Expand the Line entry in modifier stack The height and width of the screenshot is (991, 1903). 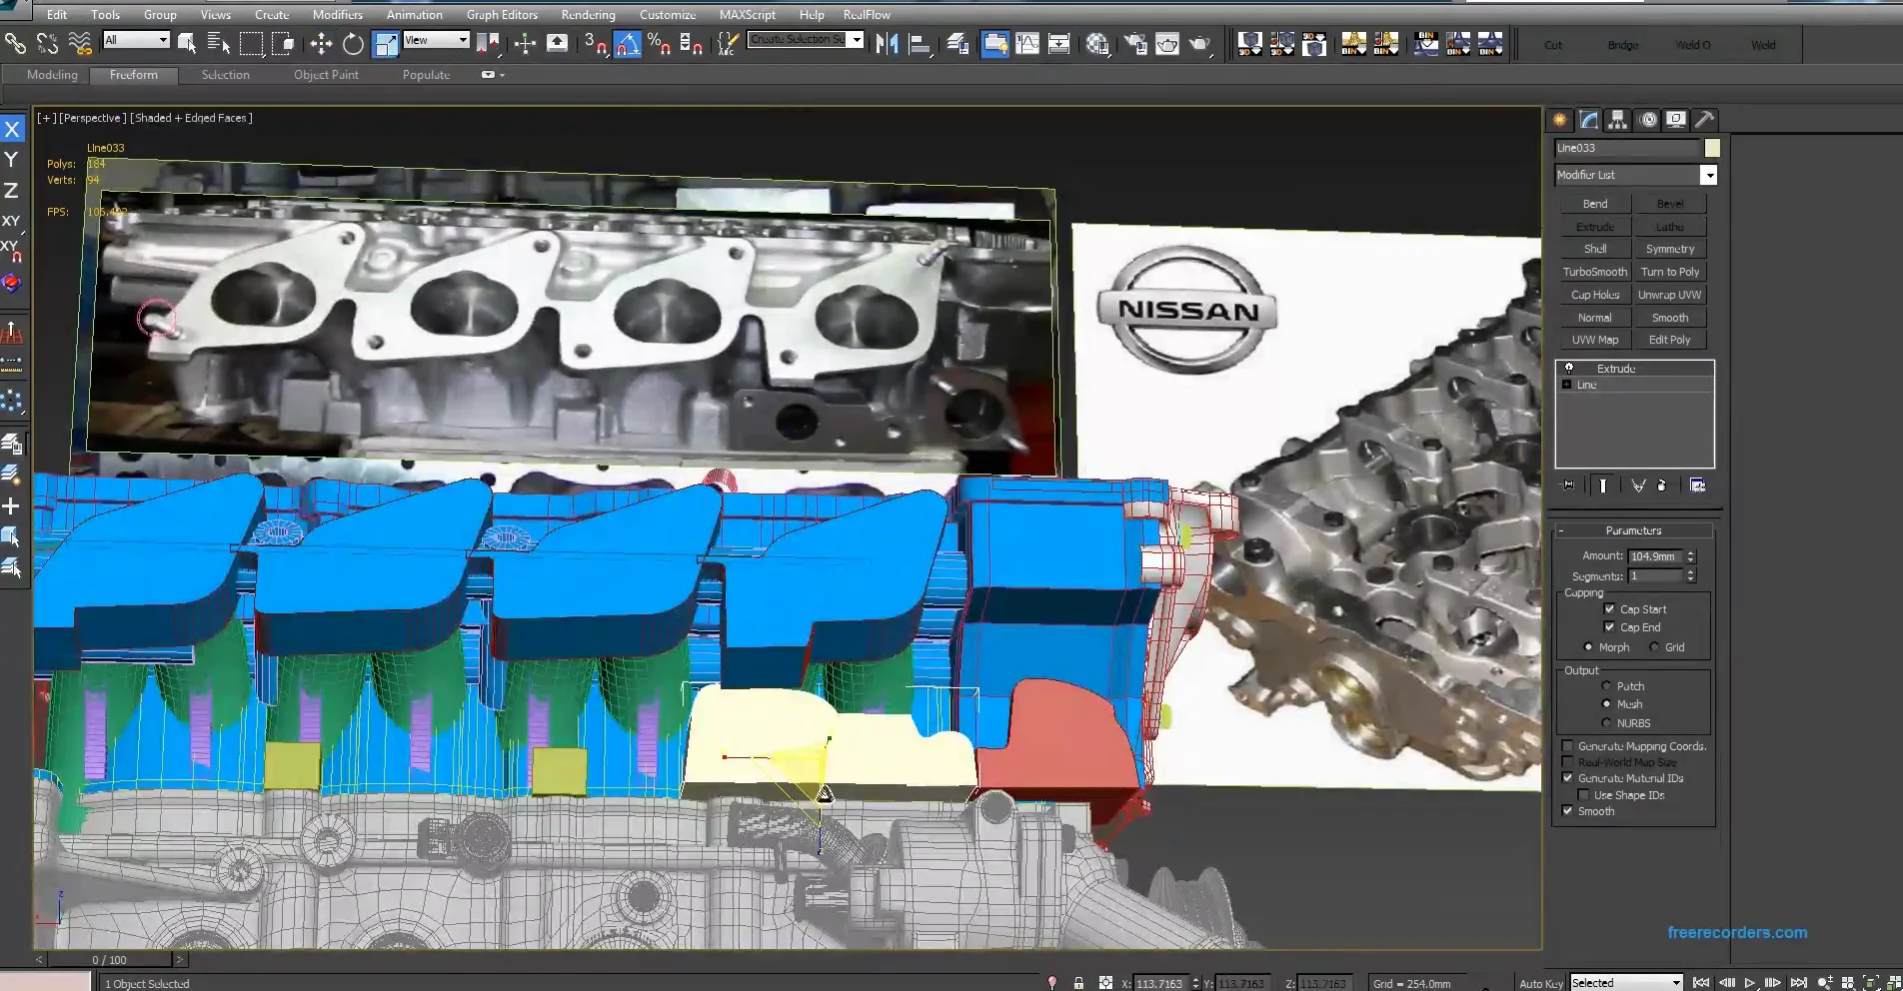pos(1566,385)
